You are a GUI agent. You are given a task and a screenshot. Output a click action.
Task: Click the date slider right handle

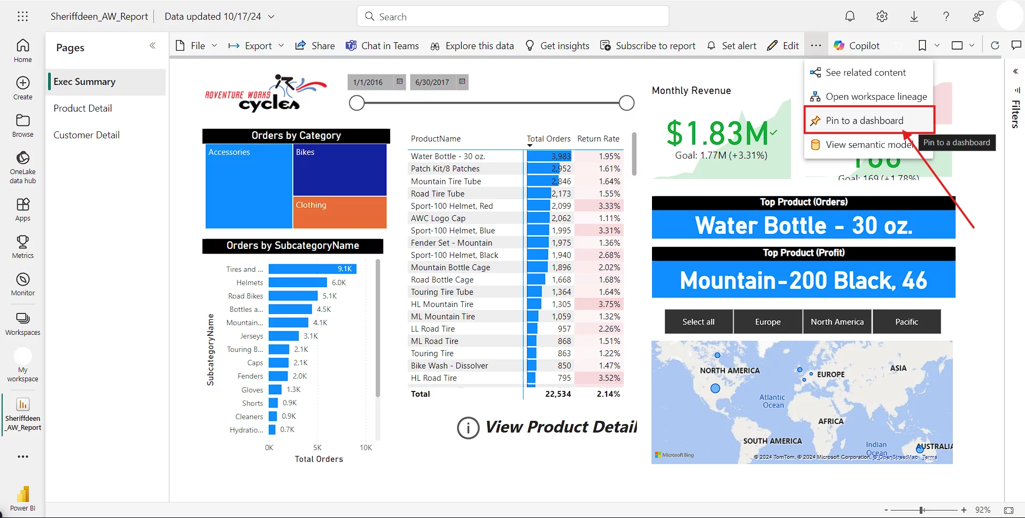tap(627, 103)
